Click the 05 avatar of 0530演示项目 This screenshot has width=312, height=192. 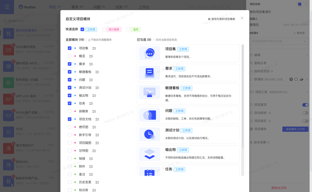click(9, 50)
